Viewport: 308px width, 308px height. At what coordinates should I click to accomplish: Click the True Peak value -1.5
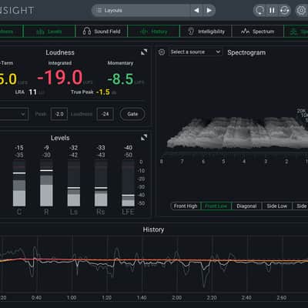tap(103, 92)
